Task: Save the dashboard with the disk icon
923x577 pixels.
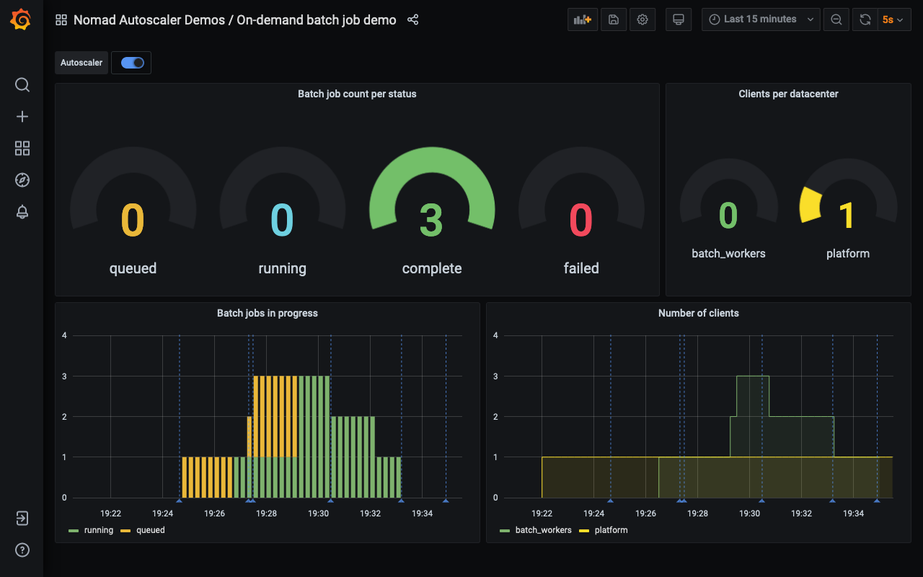Action: click(x=613, y=19)
